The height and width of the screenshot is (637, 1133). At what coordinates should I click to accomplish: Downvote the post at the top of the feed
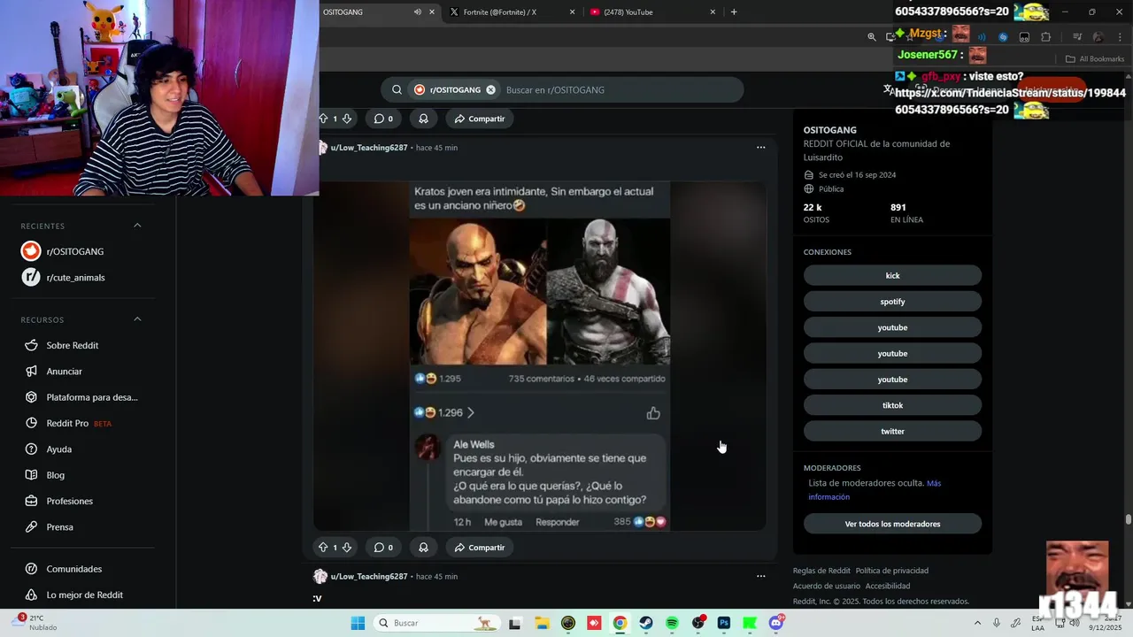[x=347, y=119]
